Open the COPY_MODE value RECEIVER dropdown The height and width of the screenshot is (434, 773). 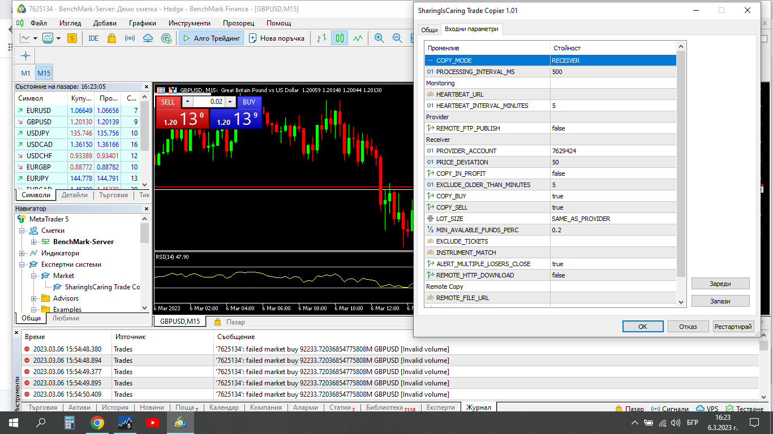pos(613,60)
